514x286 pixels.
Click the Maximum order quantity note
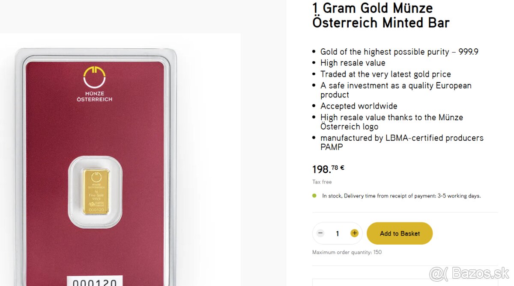(347, 252)
